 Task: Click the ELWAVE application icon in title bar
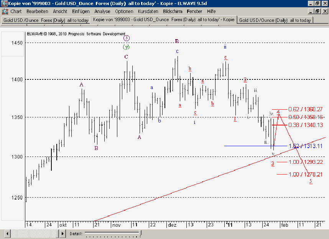pos(4,3)
